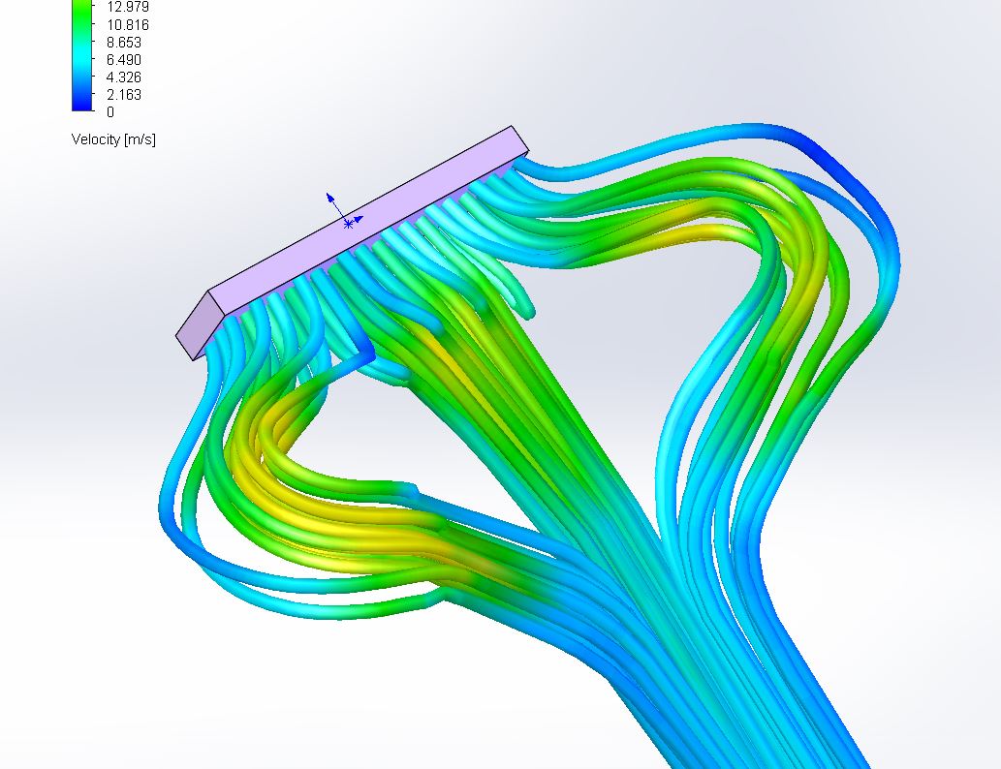Click the dark blue bottom of color bar

[x=81, y=103]
